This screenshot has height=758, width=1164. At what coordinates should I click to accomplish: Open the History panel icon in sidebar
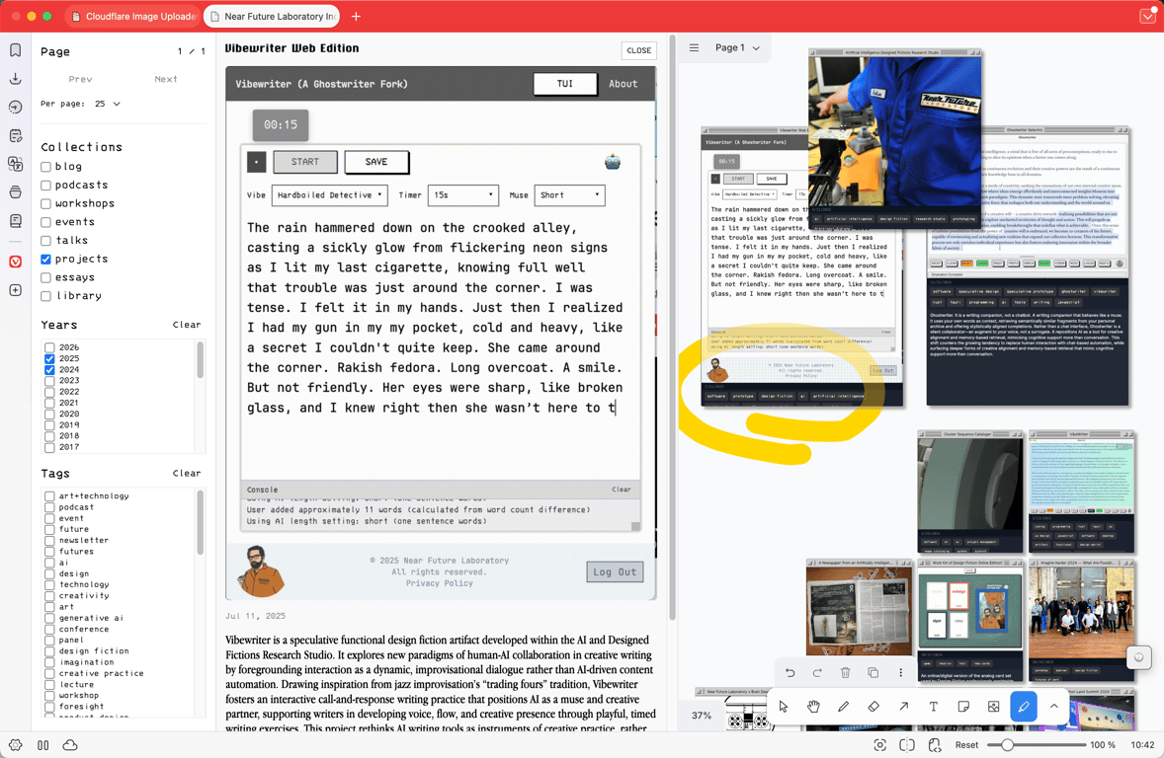tap(16, 108)
